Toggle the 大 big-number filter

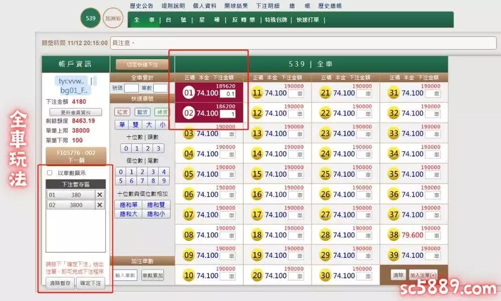[x=149, y=125]
